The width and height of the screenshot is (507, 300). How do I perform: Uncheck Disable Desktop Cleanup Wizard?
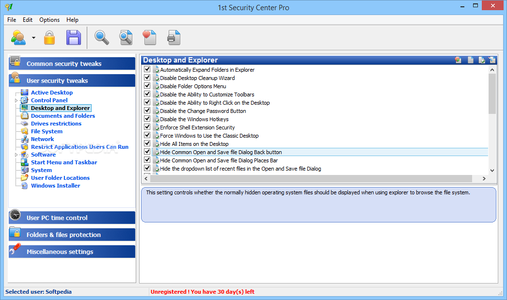147,77
